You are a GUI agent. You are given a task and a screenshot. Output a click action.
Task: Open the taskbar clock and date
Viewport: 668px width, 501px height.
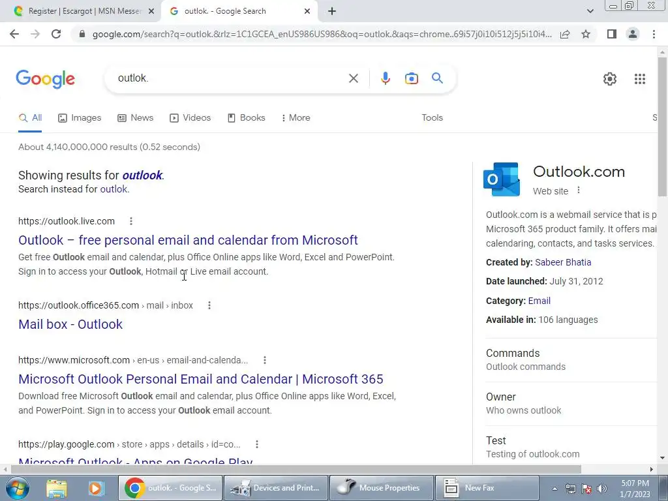[x=635, y=489]
